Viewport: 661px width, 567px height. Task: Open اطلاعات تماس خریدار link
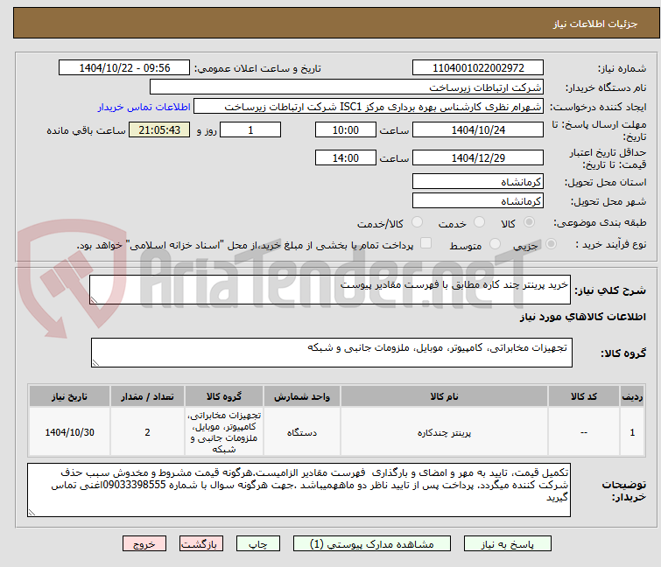(144, 107)
